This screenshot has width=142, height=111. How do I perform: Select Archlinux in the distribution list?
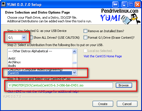tap(40, 62)
